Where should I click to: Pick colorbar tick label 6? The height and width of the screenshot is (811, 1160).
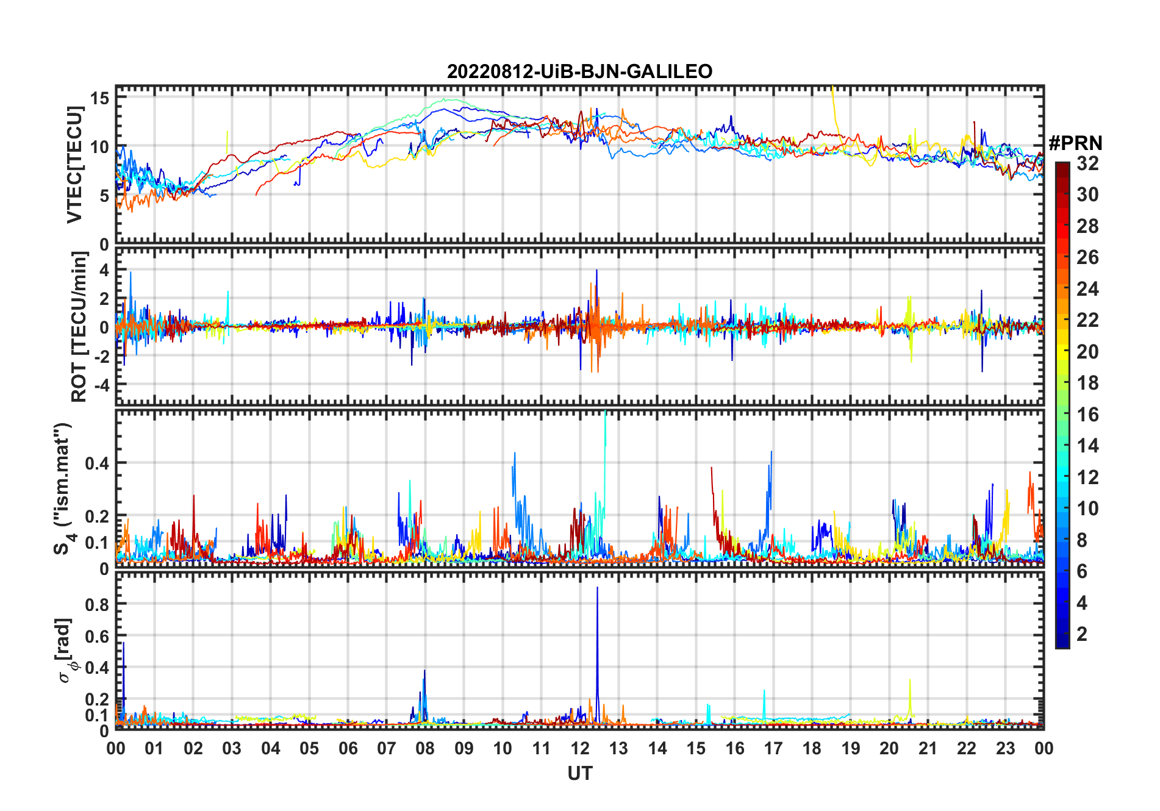pos(1082,571)
